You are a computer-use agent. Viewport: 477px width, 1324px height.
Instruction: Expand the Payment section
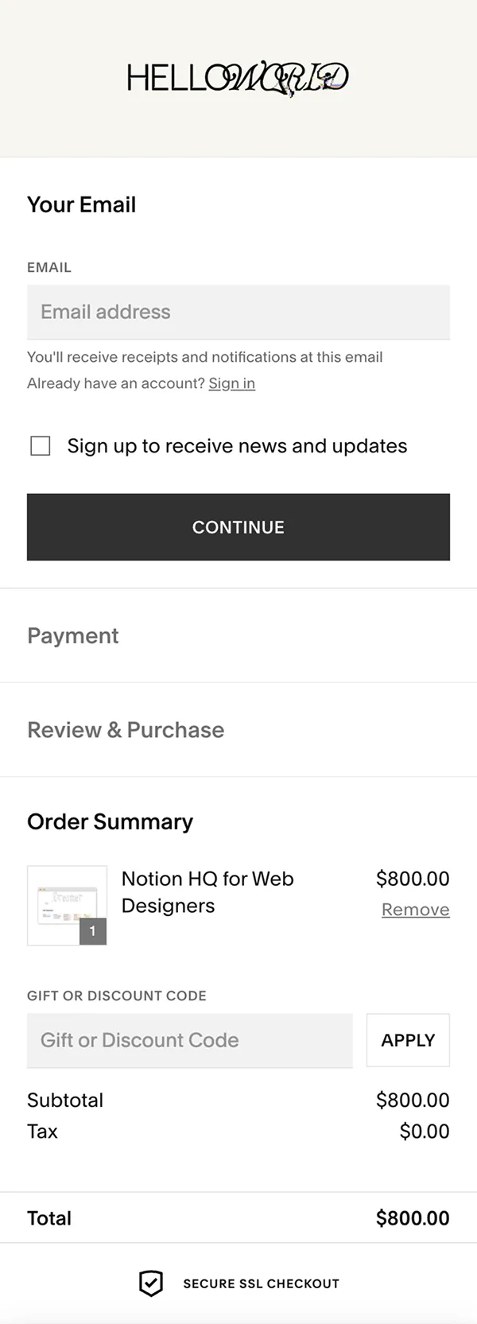[x=73, y=635]
